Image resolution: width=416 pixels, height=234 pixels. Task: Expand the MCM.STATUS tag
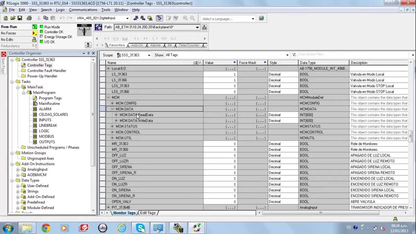pos(112,126)
